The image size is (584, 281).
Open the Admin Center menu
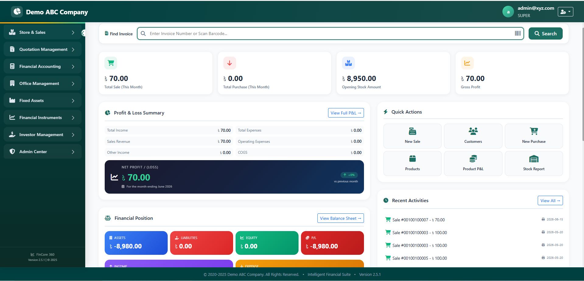click(43, 152)
